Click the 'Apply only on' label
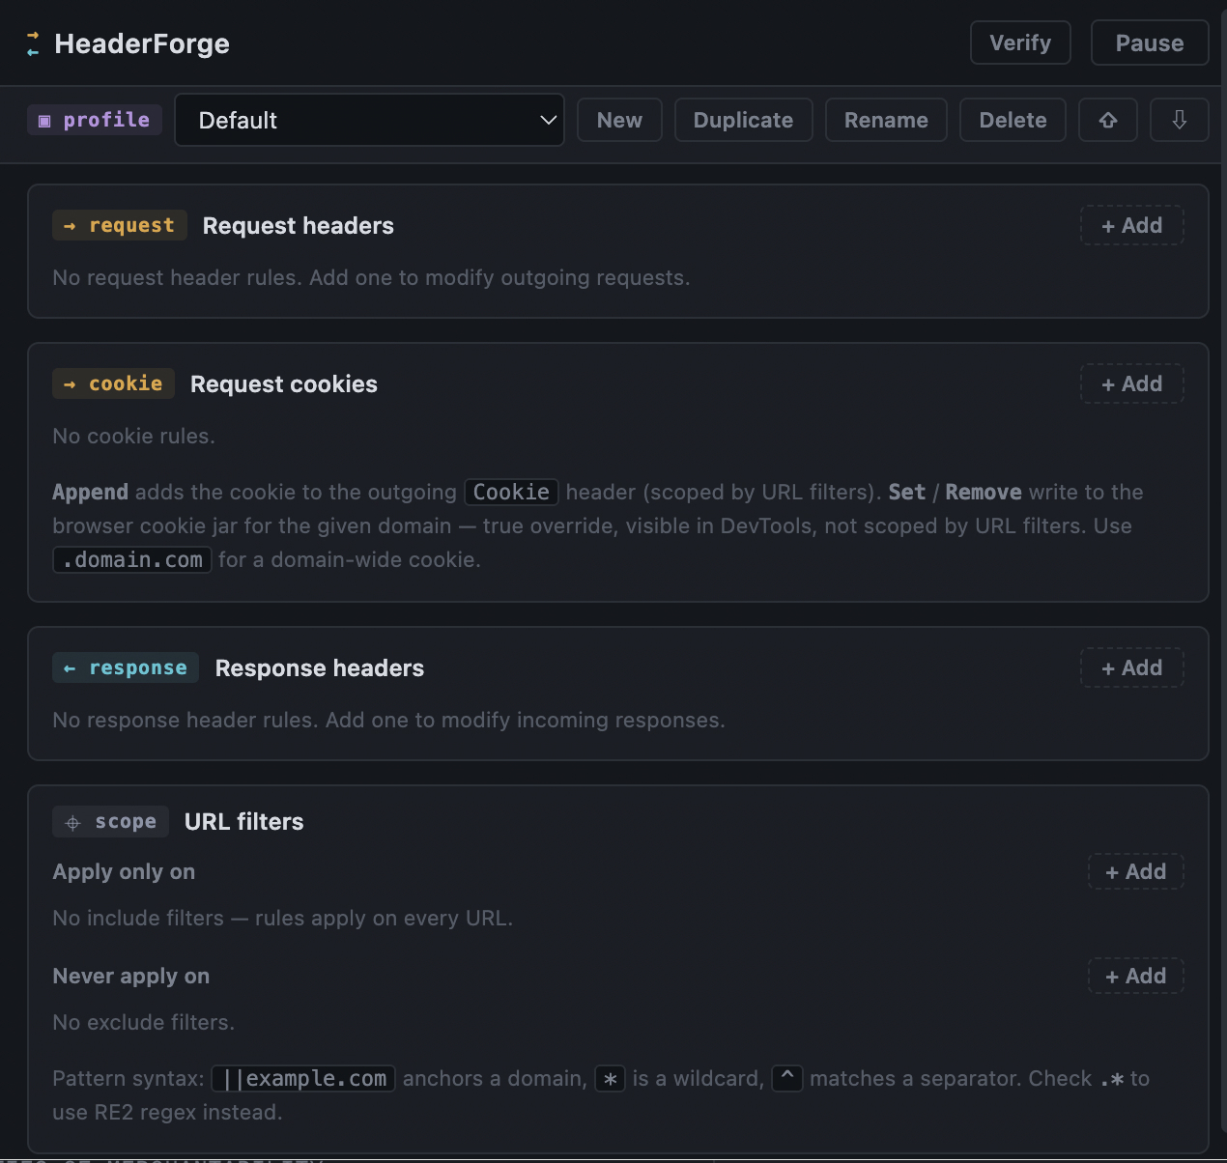This screenshot has height=1163, width=1227. (x=124, y=871)
